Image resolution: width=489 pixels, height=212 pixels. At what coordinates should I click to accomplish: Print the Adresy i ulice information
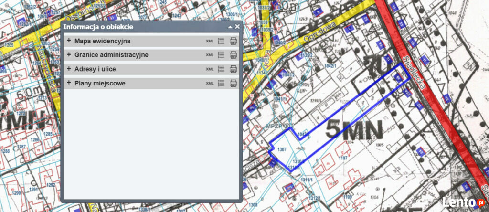pyautogui.click(x=233, y=69)
